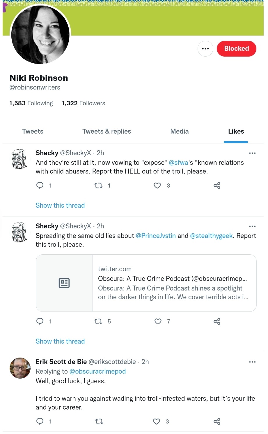Screen dimensions: 268x434
Task: Like the Shecky tweet with 3 likes
Action: [x=157, y=185]
